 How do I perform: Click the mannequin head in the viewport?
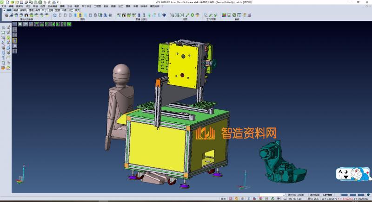coord(122,73)
